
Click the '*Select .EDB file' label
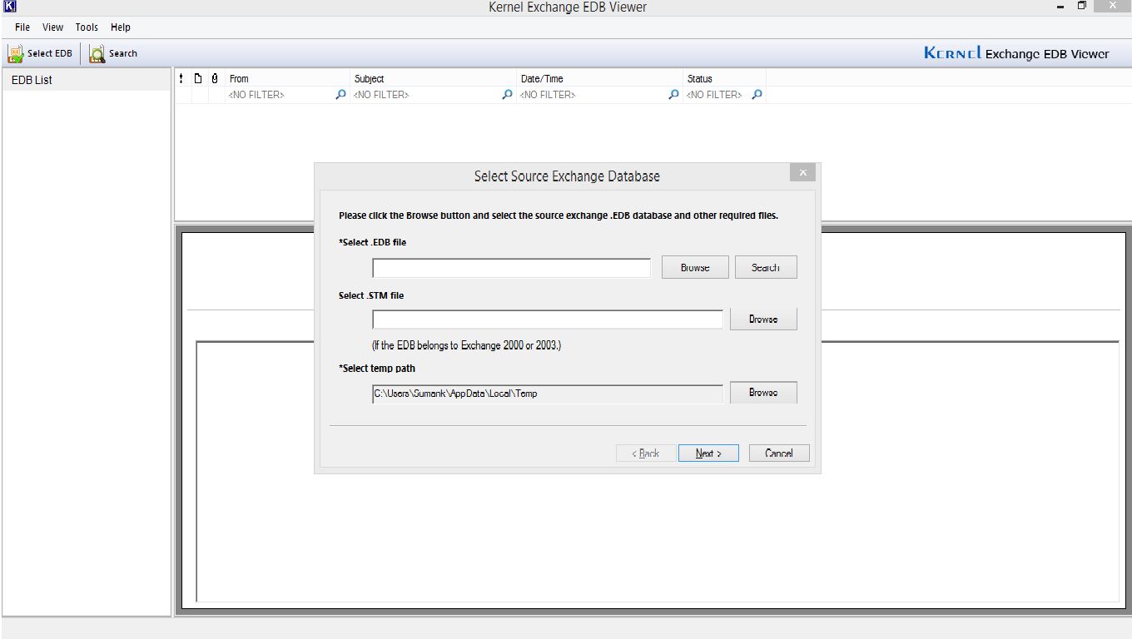coord(372,242)
